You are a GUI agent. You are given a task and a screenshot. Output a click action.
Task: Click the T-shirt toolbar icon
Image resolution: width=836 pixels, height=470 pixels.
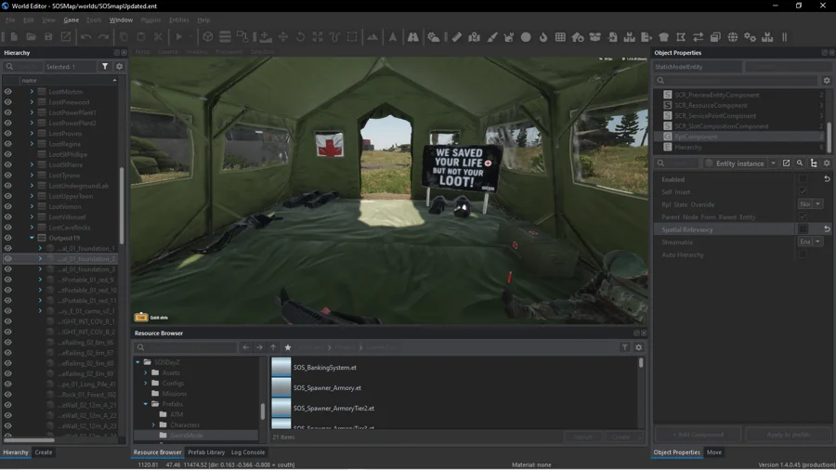(664, 37)
